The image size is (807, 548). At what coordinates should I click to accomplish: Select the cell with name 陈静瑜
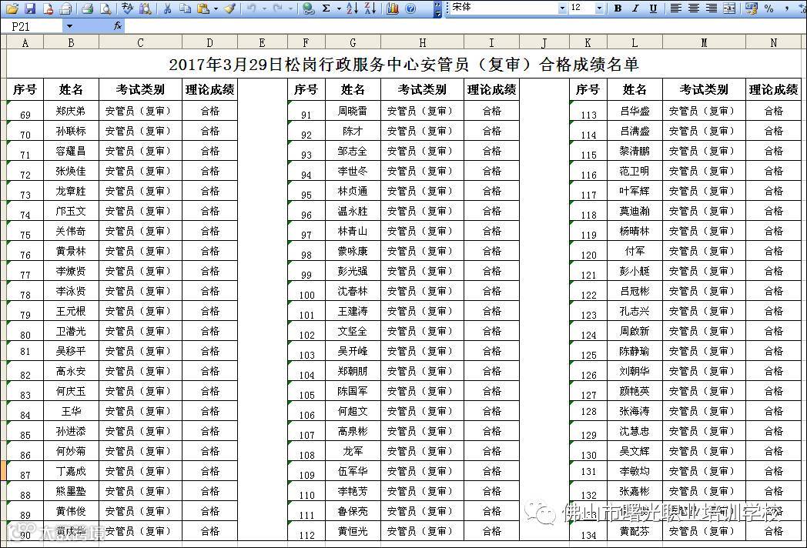coord(635,351)
